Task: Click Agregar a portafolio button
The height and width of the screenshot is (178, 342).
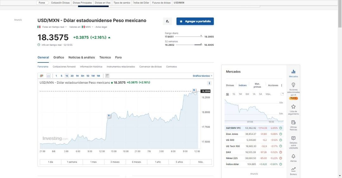Action: [195, 21]
